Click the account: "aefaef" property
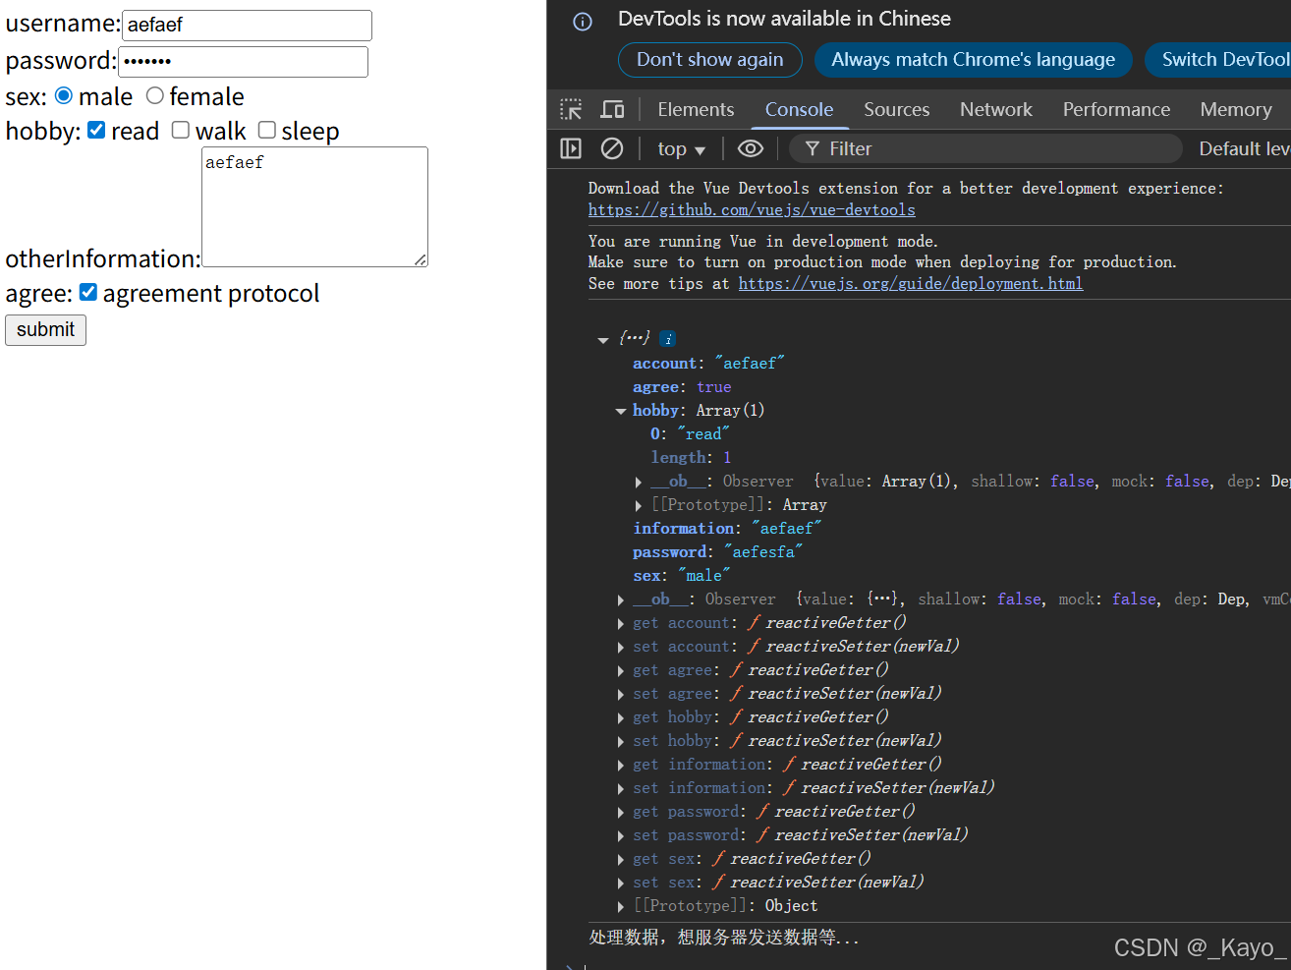Image resolution: width=1291 pixels, height=970 pixels. [708, 364]
